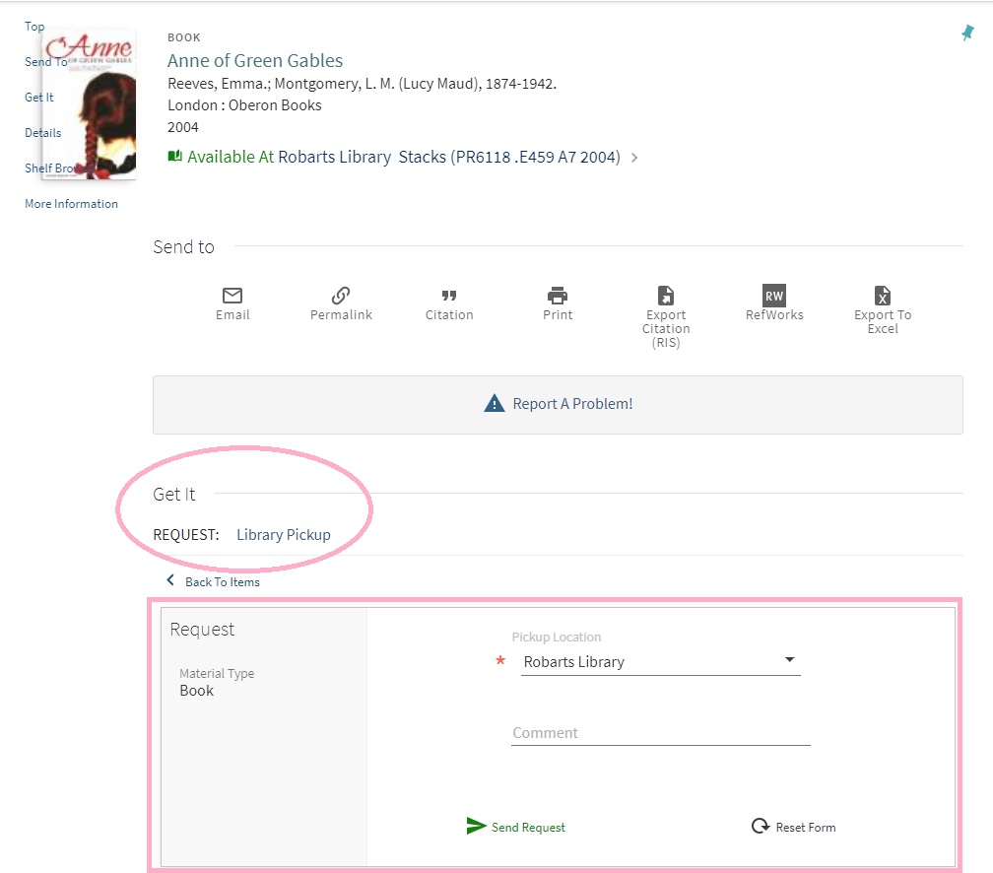Click Available At Robarts Library Stacks link
Image resolution: width=993 pixels, height=873 pixels.
(x=403, y=157)
